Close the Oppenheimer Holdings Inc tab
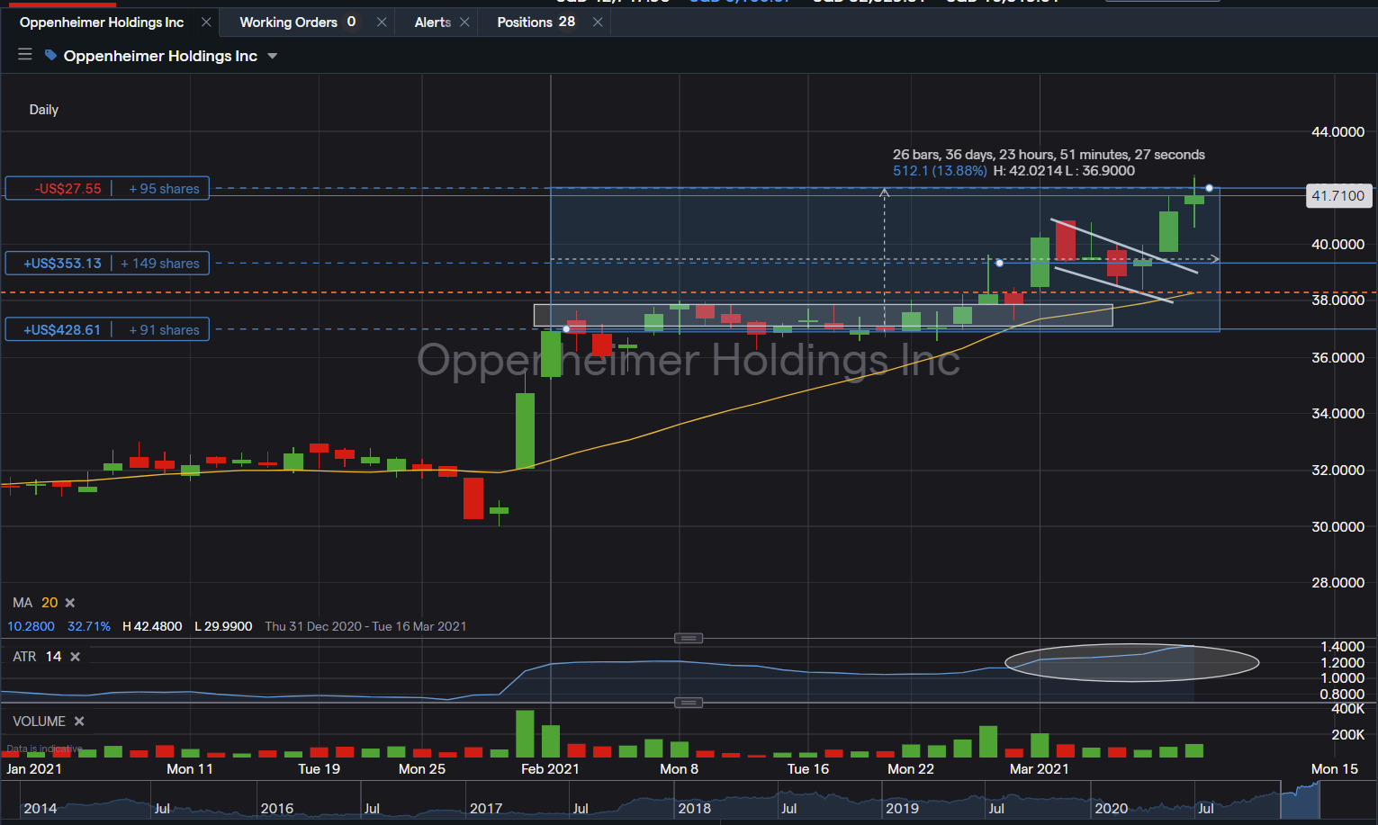 tap(206, 22)
